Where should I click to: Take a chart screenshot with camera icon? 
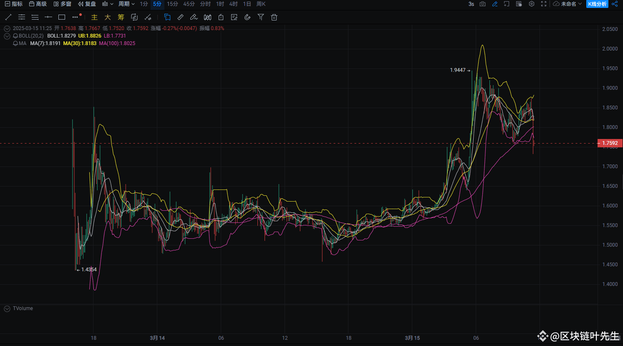(482, 4)
